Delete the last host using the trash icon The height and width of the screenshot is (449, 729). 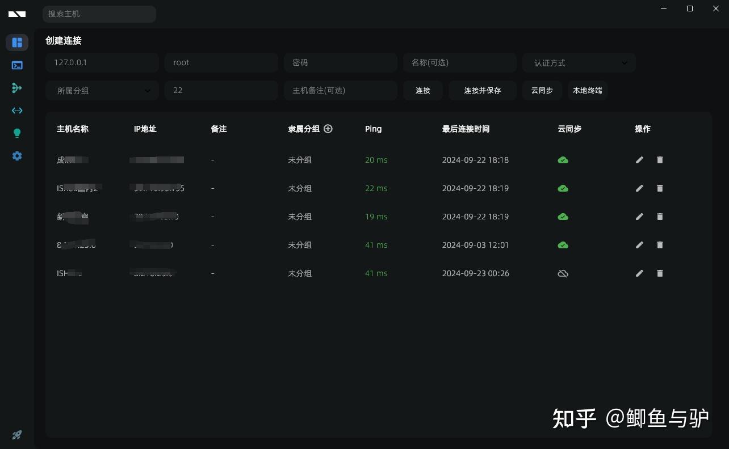pos(660,273)
